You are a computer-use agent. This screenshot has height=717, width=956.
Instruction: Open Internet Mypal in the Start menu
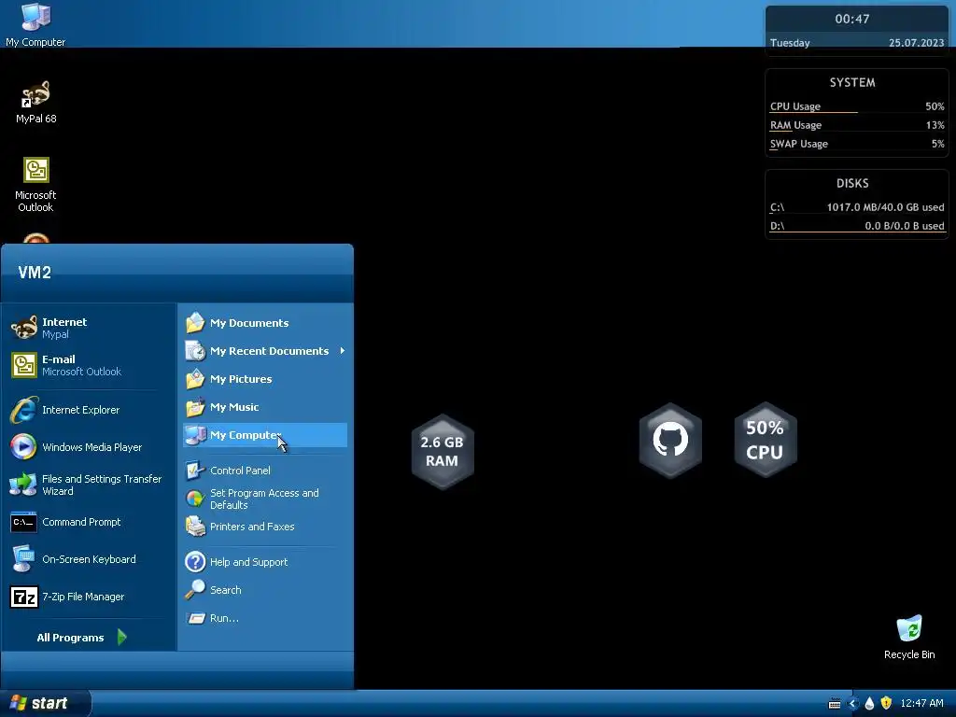pyautogui.click(x=89, y=328)
